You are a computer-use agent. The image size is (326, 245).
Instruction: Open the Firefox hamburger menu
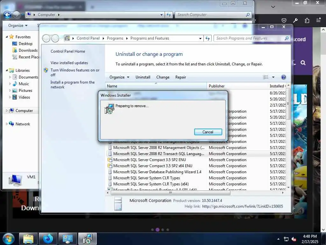pos(318,20)
